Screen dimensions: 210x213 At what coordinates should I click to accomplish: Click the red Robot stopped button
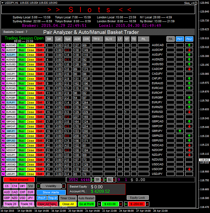(19, 180)
